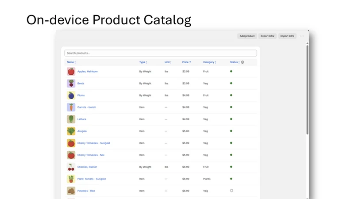Viewport: 354px width, 199px height.
Task: Reverse the Price column sort order
Action: click(187, 62)
